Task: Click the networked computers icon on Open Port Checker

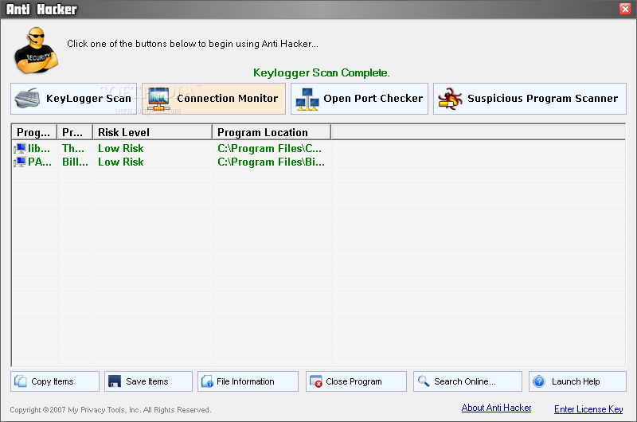Action: (307, 100)
